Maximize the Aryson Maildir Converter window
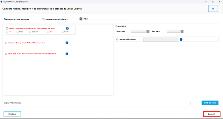The width and height of the screenshot is (223, 119). [212, 2]
